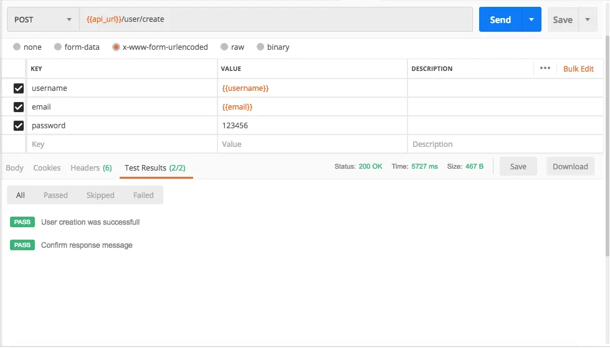Select the username key cell
The image size is (610, 348).
click(122, 88)
